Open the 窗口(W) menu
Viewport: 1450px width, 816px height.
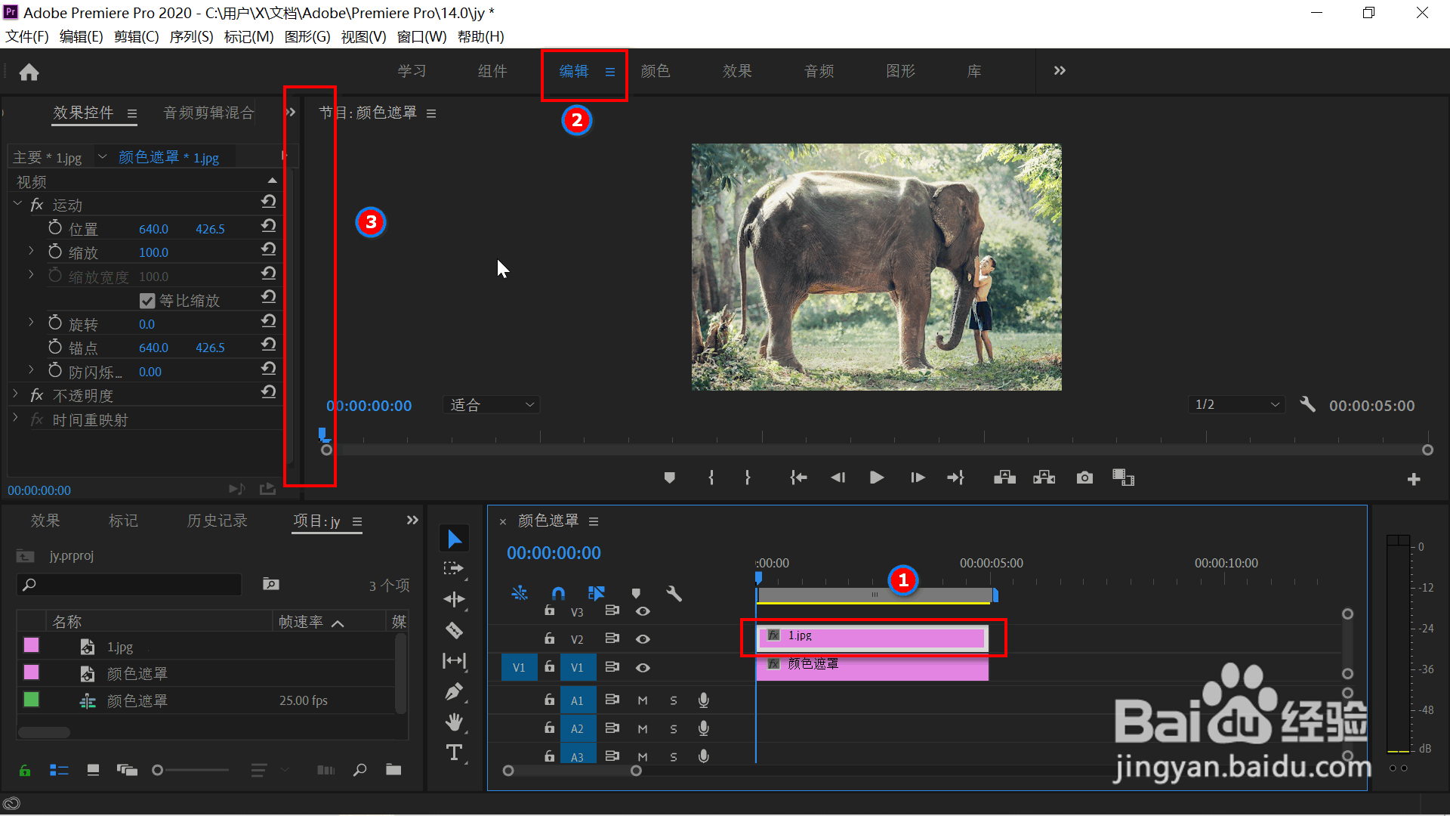pos(421,37)
